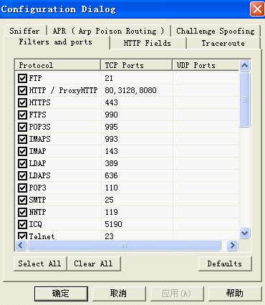
Task: Uncheck the NNTP checkbox
Action: [x=22, y=212]
